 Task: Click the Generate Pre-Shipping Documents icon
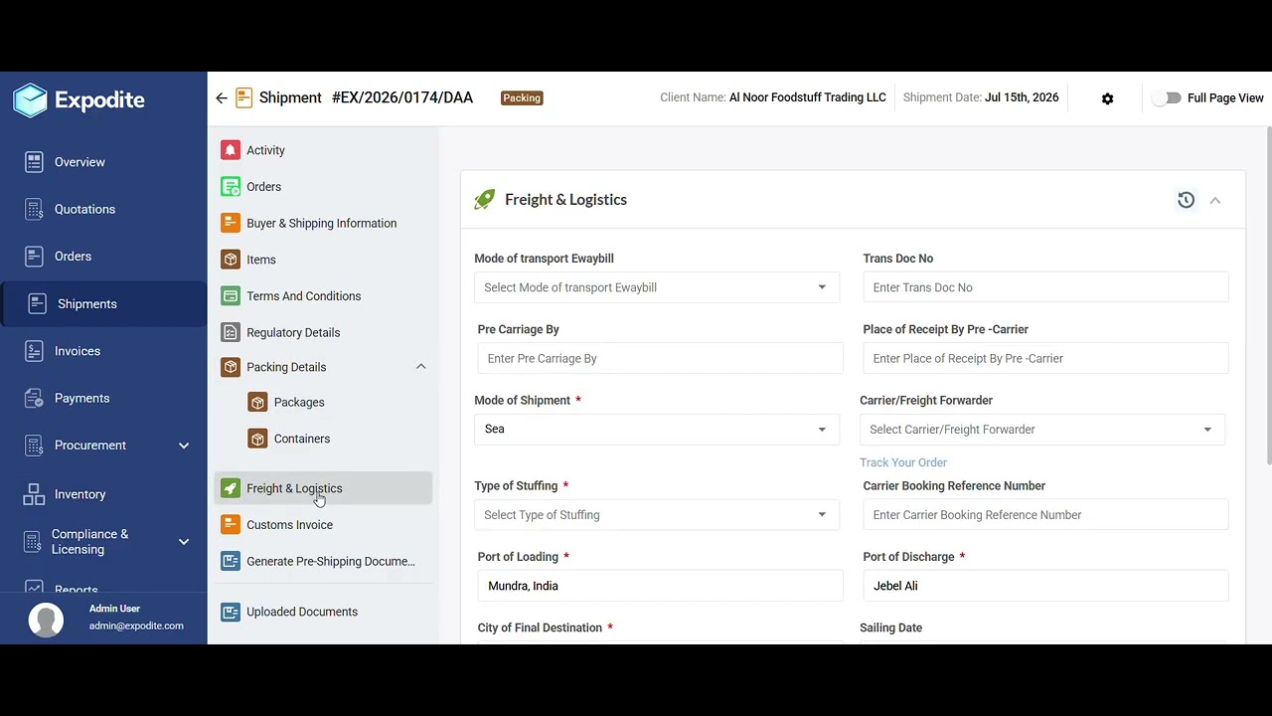point(231,562)
